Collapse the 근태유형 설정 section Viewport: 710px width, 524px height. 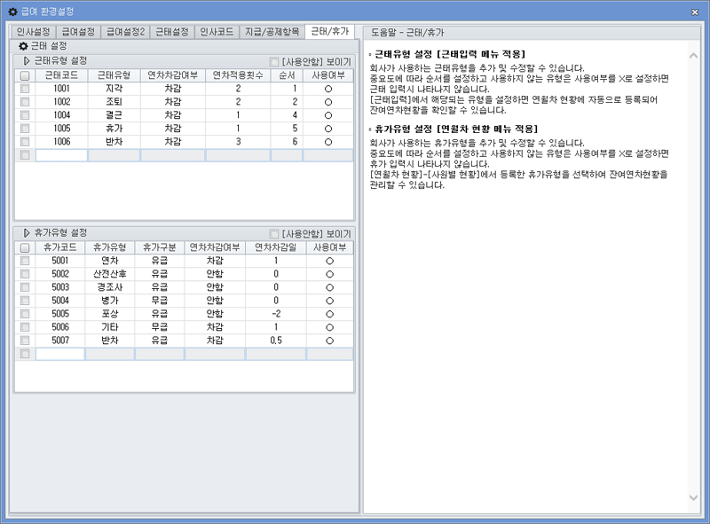tap(26, 60)
